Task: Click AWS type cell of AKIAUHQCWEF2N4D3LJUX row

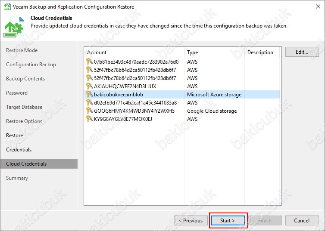Action: 192,86
